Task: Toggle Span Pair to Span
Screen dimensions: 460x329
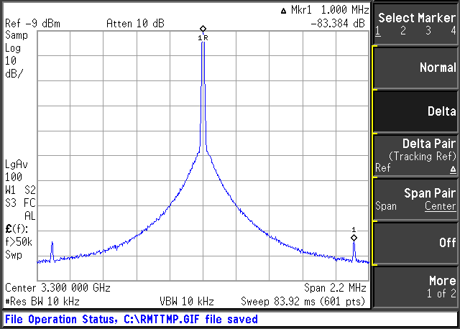Action: coord(386,206)
